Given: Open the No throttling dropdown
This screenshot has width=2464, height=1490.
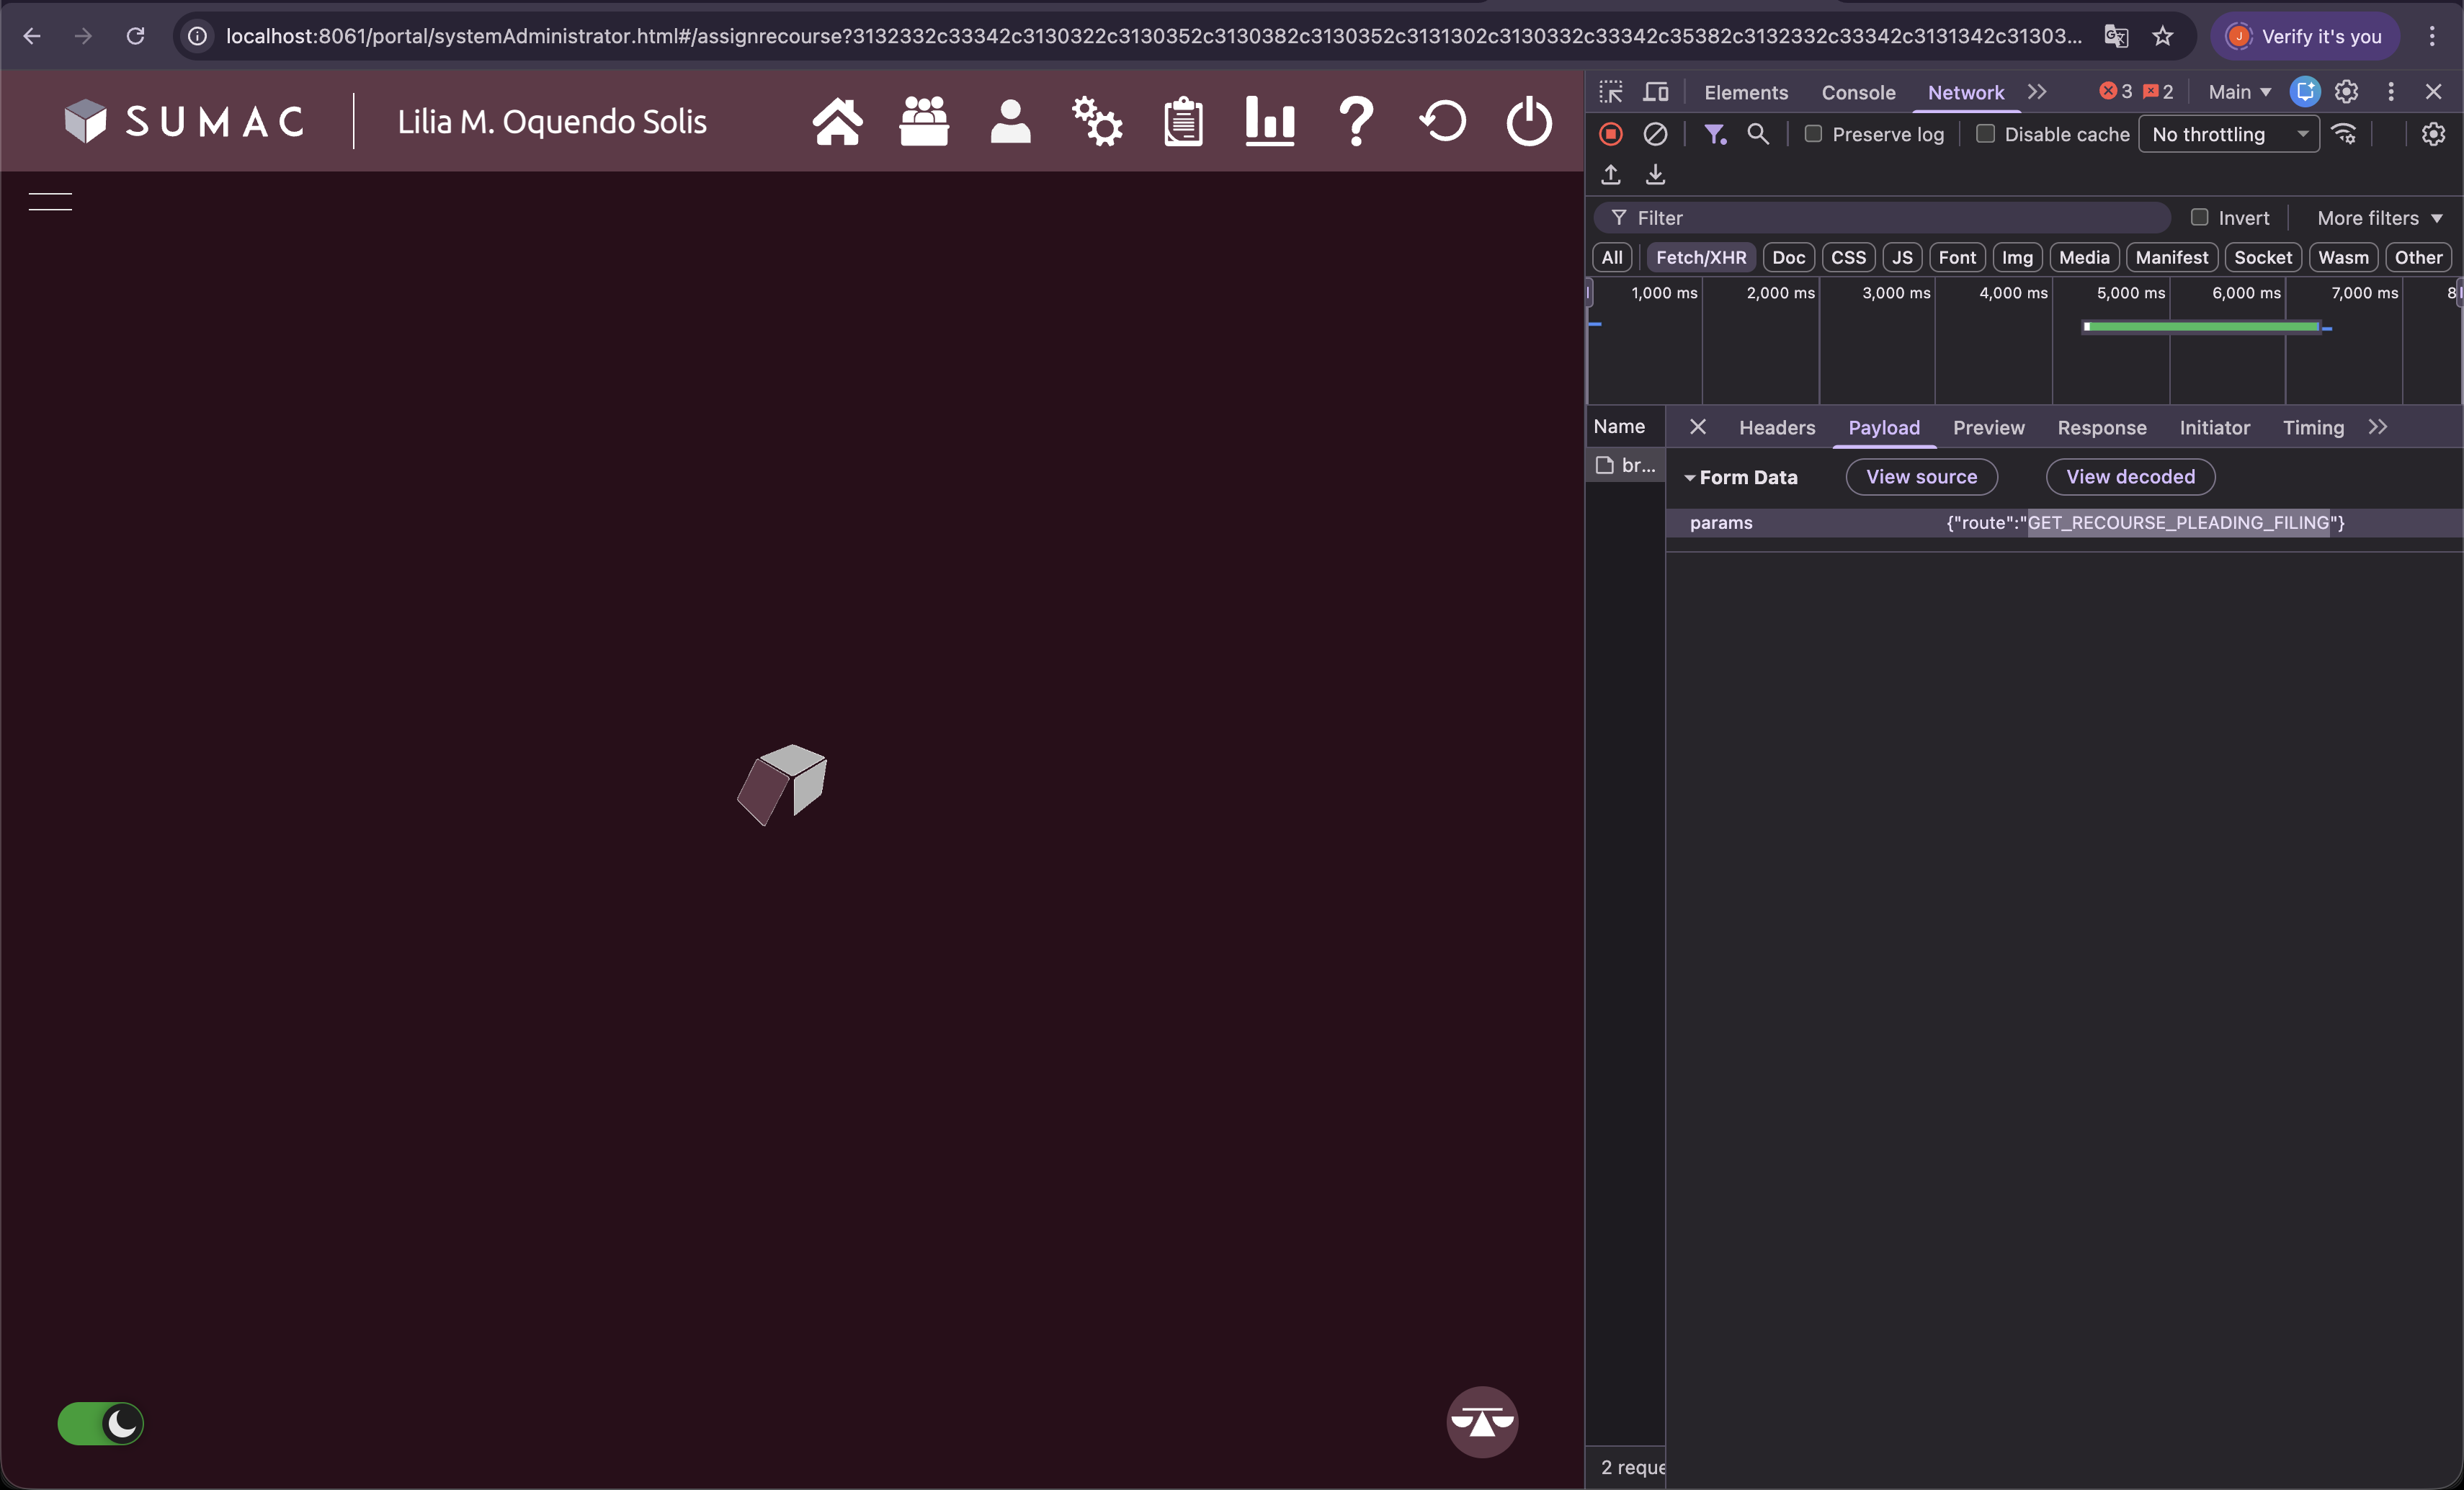Looking at the screenshot, I should click(x=2228, y=134).
